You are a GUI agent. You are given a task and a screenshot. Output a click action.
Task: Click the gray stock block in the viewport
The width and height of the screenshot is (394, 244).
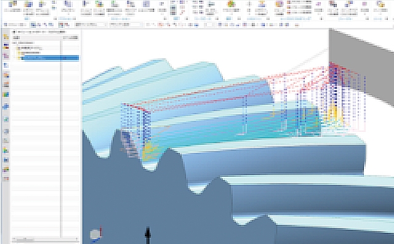(361, 65)
